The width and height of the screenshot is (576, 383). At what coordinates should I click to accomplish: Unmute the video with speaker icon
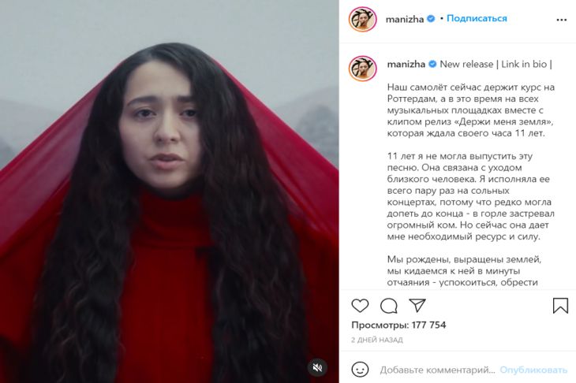point(317,367)
